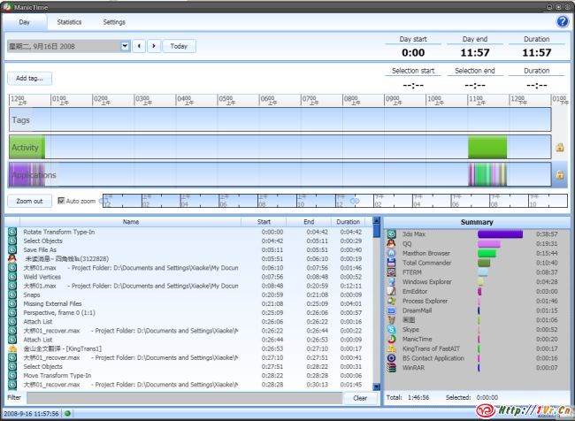Click the purple 3ds Max usage bar
The height and width of the screenshot is (421, 575).
pyautogui.click(x=500, y=234)
